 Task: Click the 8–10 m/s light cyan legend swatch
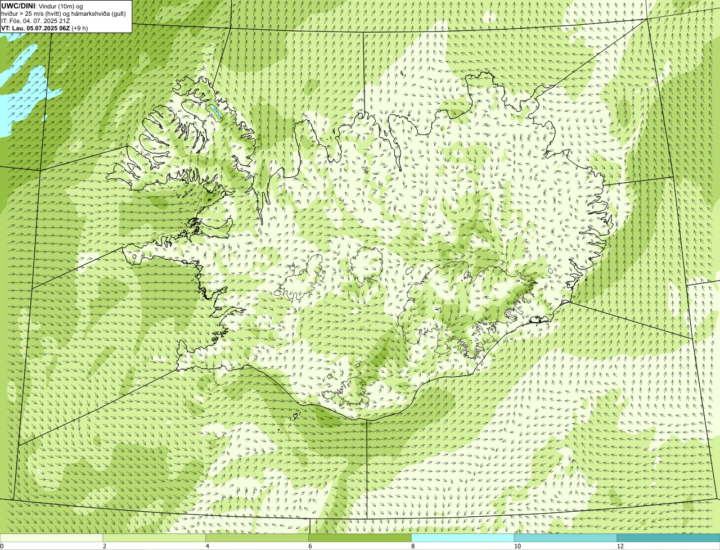[x=463, y=538]
